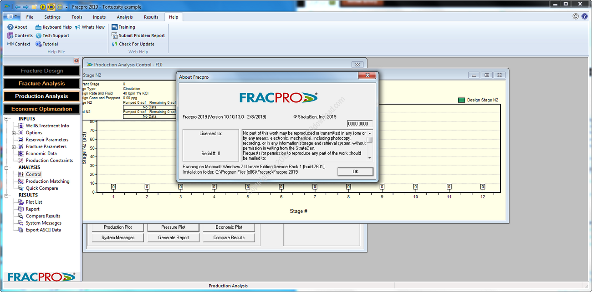The height and width of the screenshot is (292, 592).
Task: Switch to the Settings ribbon tab
Action: pos(52,17)
